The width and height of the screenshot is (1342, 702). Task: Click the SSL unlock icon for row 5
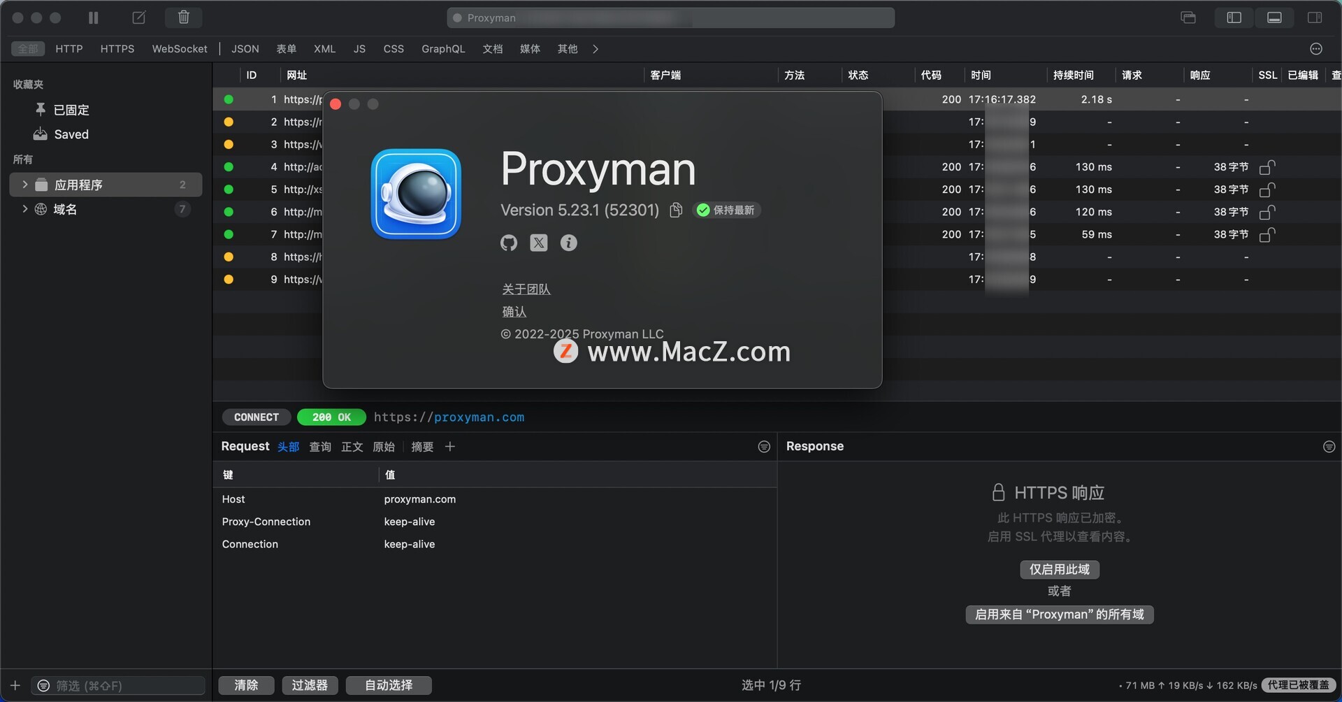point(1267,189)
